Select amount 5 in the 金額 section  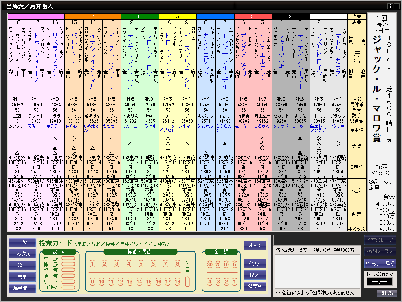(x=230, y=264)
